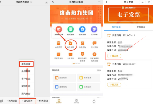Download the invoice dated 2024-01-11
Image resolution: width=161 pixels, height=111 pixels.
[x=114, y=56]
